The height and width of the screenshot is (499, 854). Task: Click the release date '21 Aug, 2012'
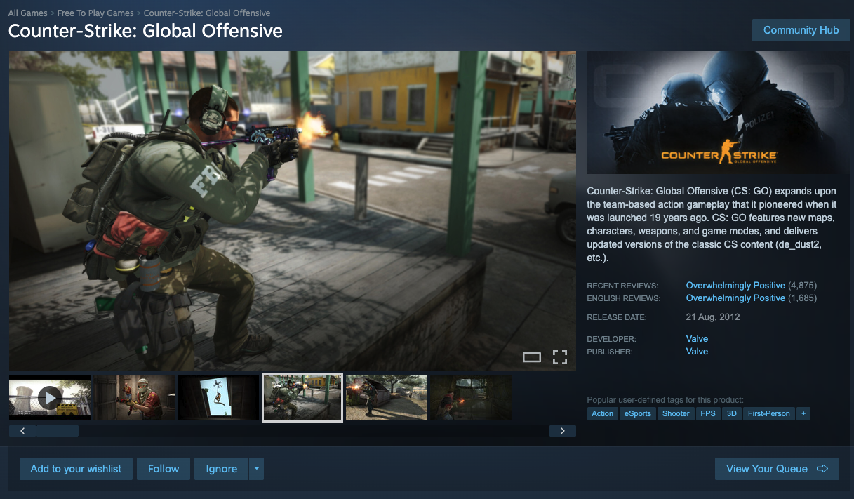click(x=713, y=317)
